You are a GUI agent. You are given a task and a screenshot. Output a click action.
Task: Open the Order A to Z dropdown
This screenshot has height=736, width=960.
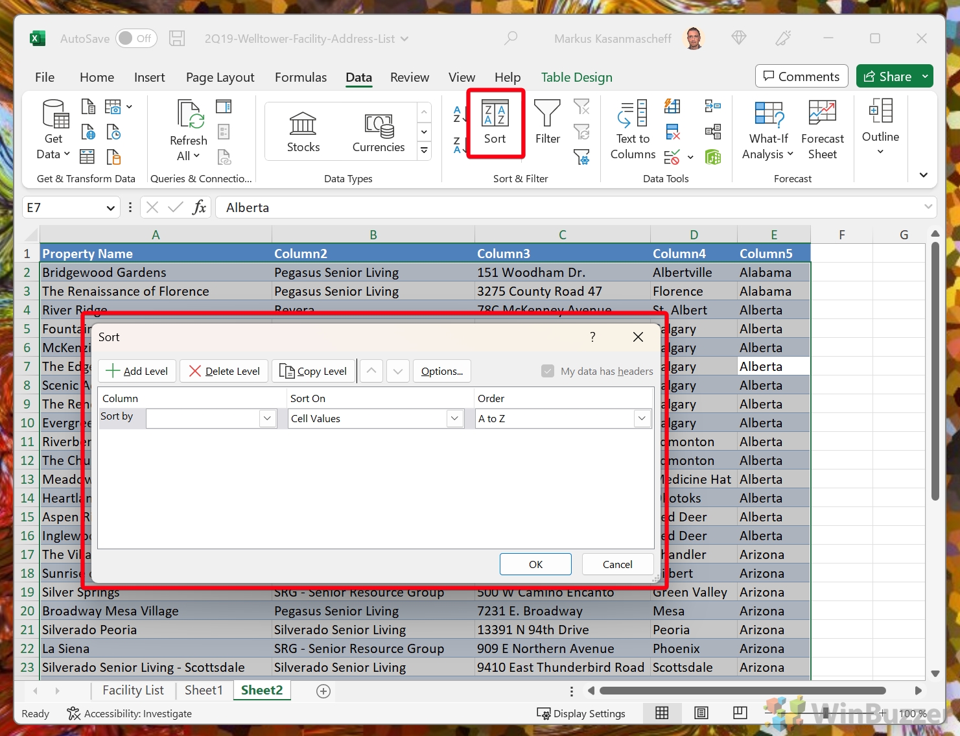click(x=642, y=418)
